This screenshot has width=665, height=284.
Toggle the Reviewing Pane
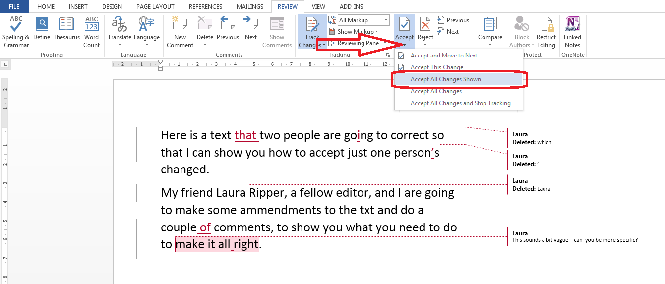(x=358, y=43)
